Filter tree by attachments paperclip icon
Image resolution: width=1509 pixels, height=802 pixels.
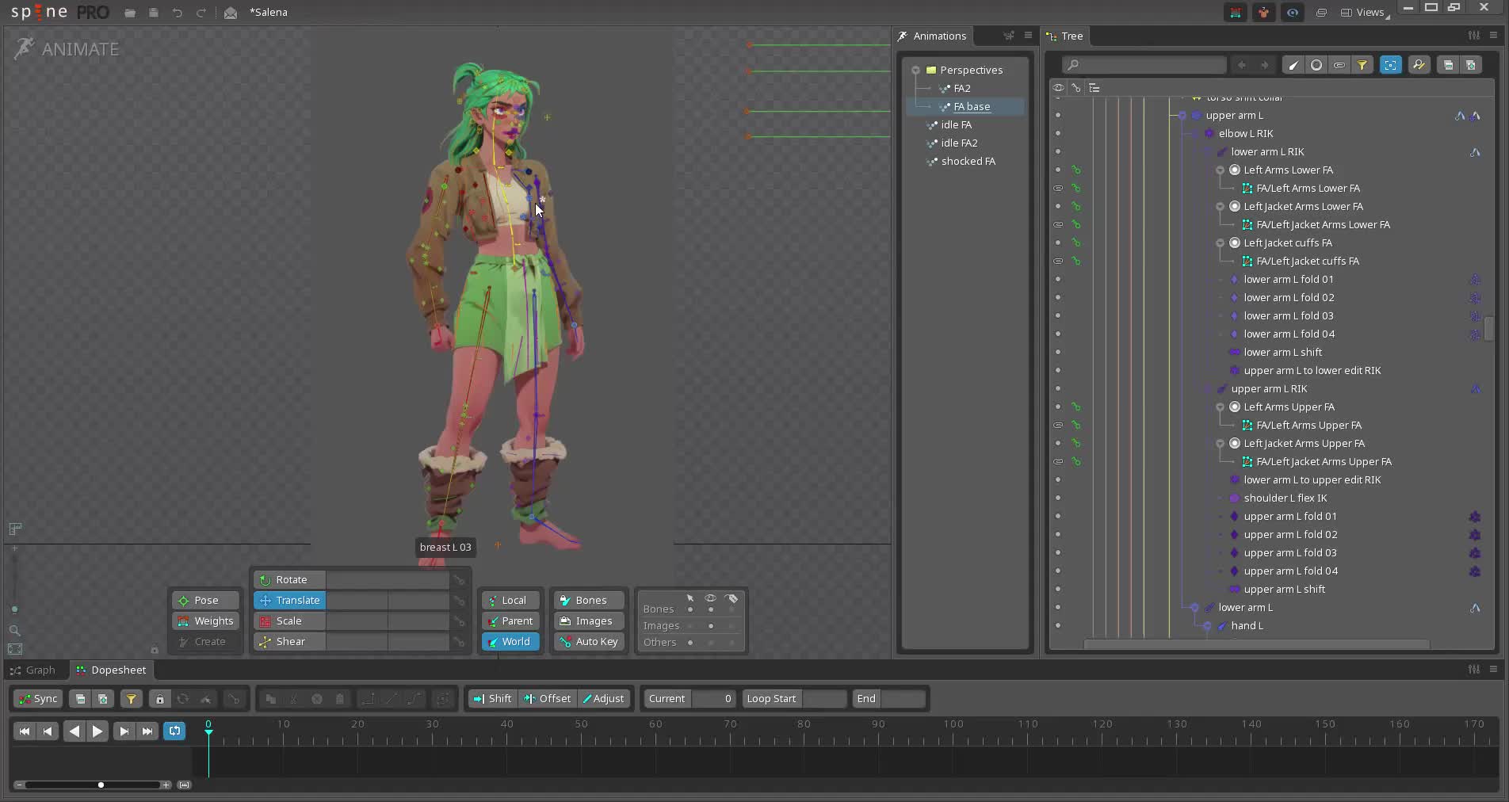coord(1339,65)
